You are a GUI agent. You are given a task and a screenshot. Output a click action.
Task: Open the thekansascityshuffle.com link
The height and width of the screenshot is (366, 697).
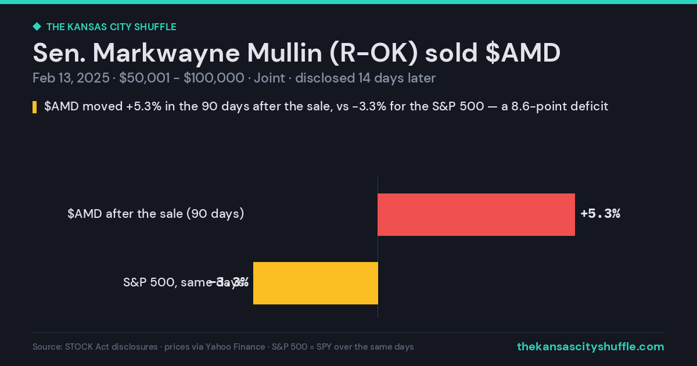pos(591,347)
